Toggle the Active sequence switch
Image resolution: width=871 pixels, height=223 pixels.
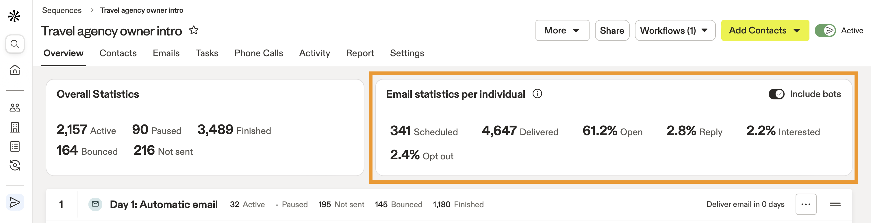coord(825,31)
